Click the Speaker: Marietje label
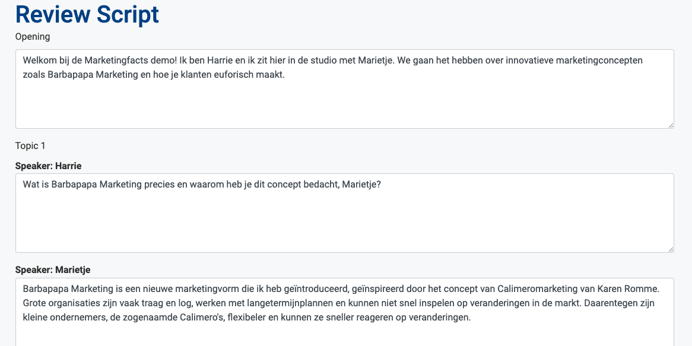 (x=53, y=270)
